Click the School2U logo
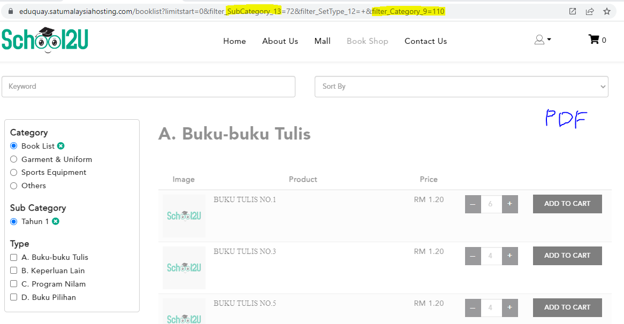 [44, 40]
